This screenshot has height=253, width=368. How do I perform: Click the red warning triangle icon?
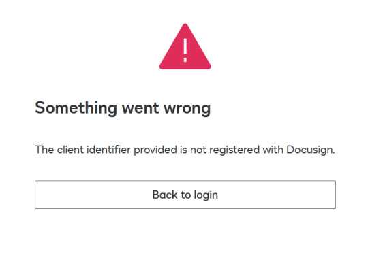coord(185,47)
